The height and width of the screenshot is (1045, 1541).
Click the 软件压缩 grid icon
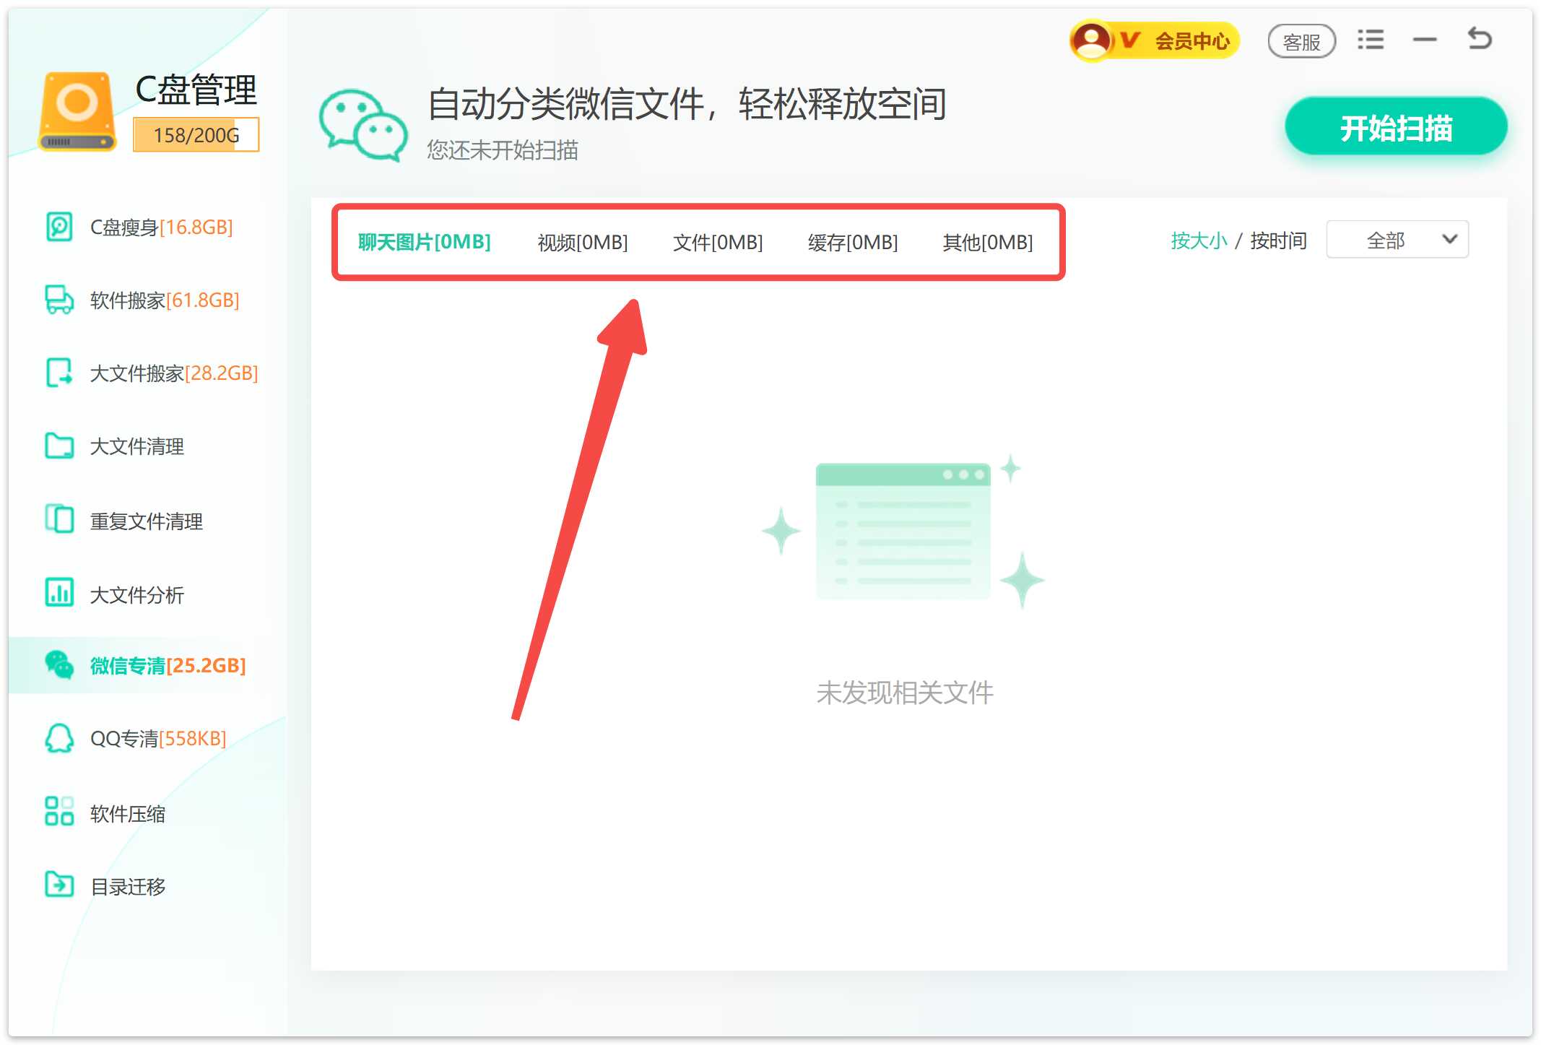click(x=59, y=812)
